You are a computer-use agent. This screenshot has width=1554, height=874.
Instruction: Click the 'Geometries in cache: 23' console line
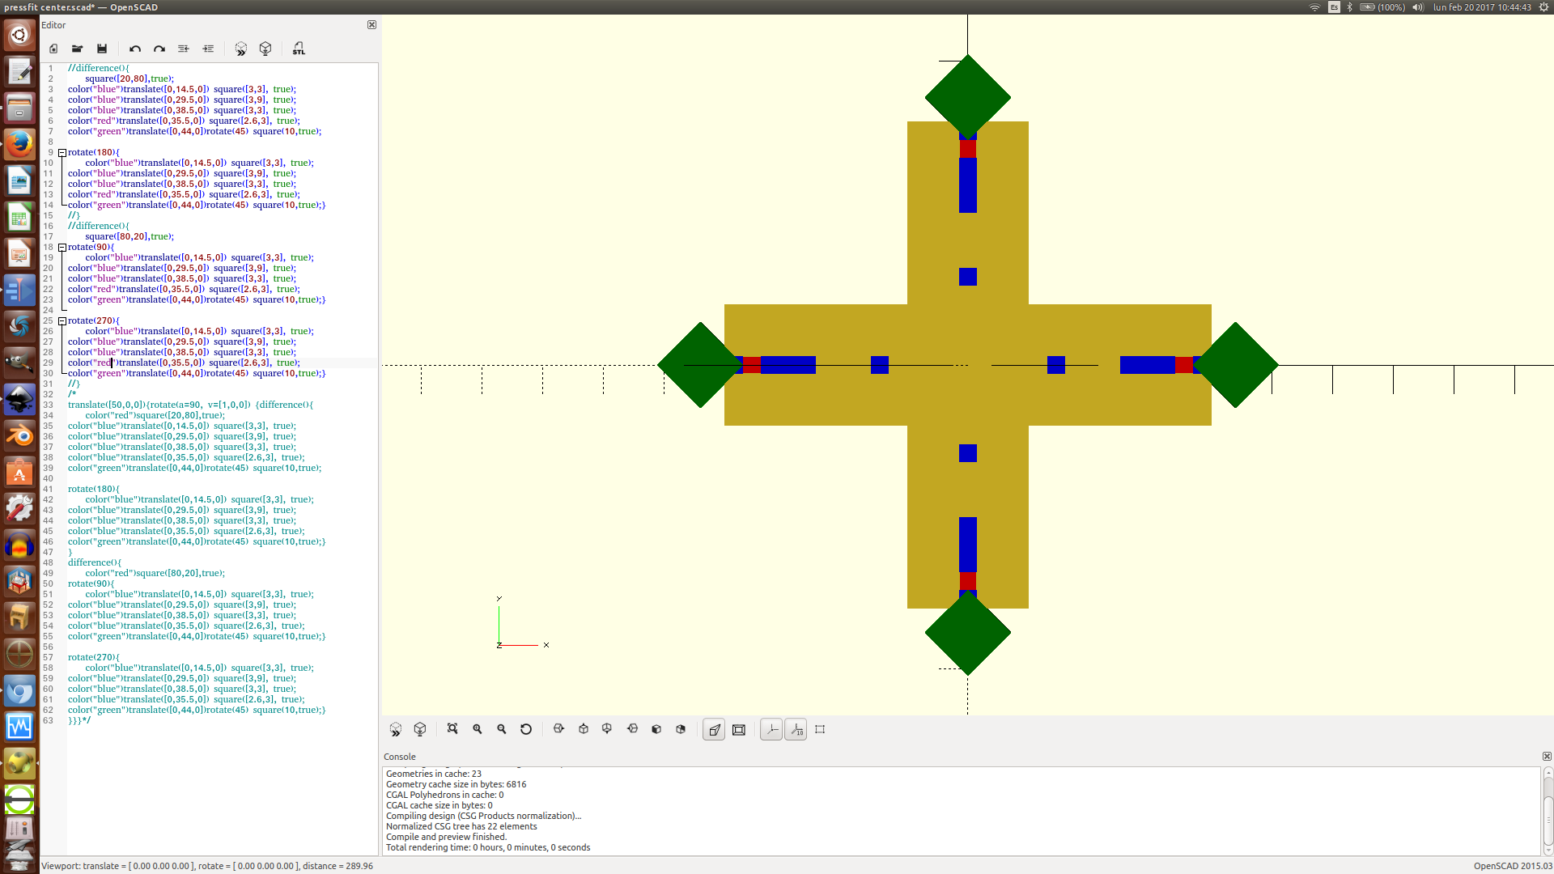(x=434, y=774)
